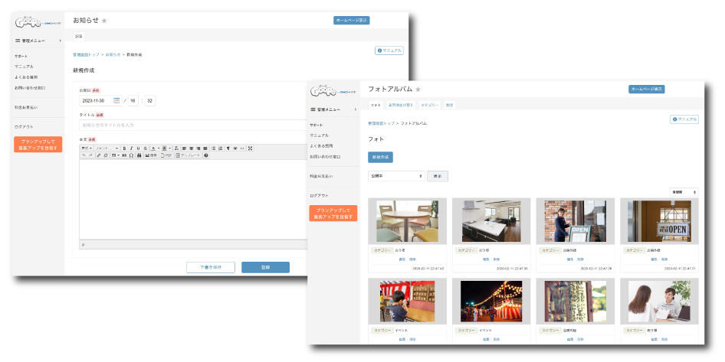Expand 管理メニュー in the フォトアルバム window
This screenshot has height=362, width=725.
point(333,109)
